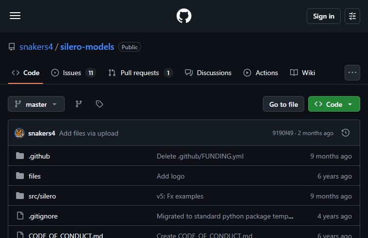Open 'v5: Fx examples' commit message
This screenshot has height=238, width=368.
click(180, 196)
